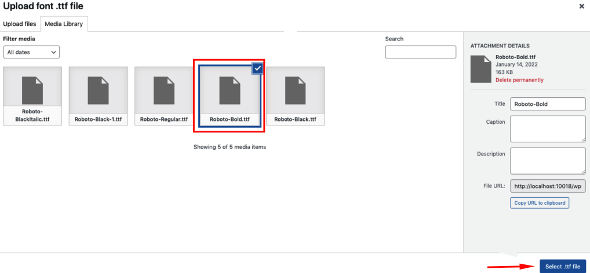Open the All dates filter dropdown
This screenshot has height=273, width=590.
coord(32,52)
